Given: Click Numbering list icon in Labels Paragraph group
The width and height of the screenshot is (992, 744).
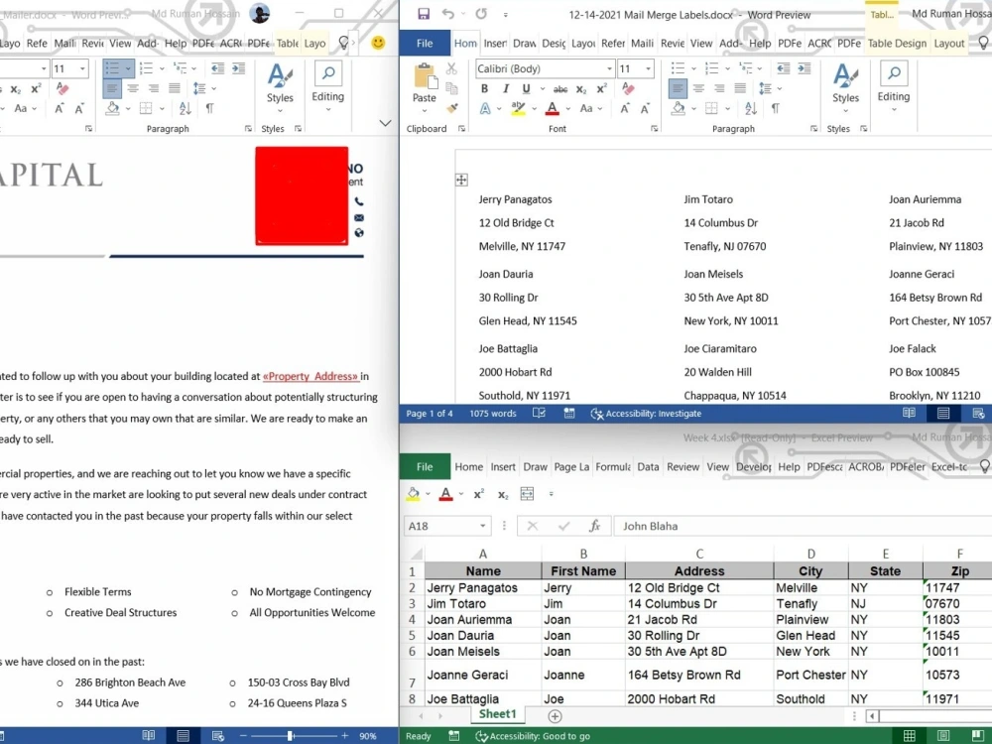Looking at the screenshot, I should click(x=711, y=68).
